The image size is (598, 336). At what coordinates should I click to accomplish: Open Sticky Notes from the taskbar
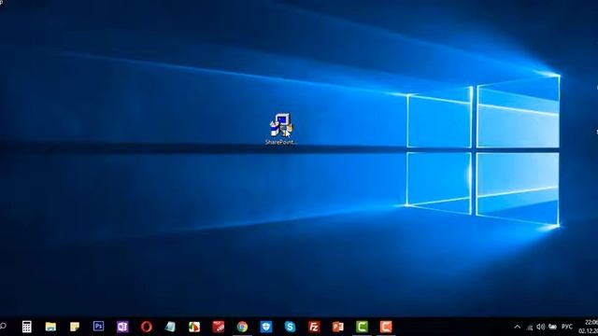click(75, 327)
